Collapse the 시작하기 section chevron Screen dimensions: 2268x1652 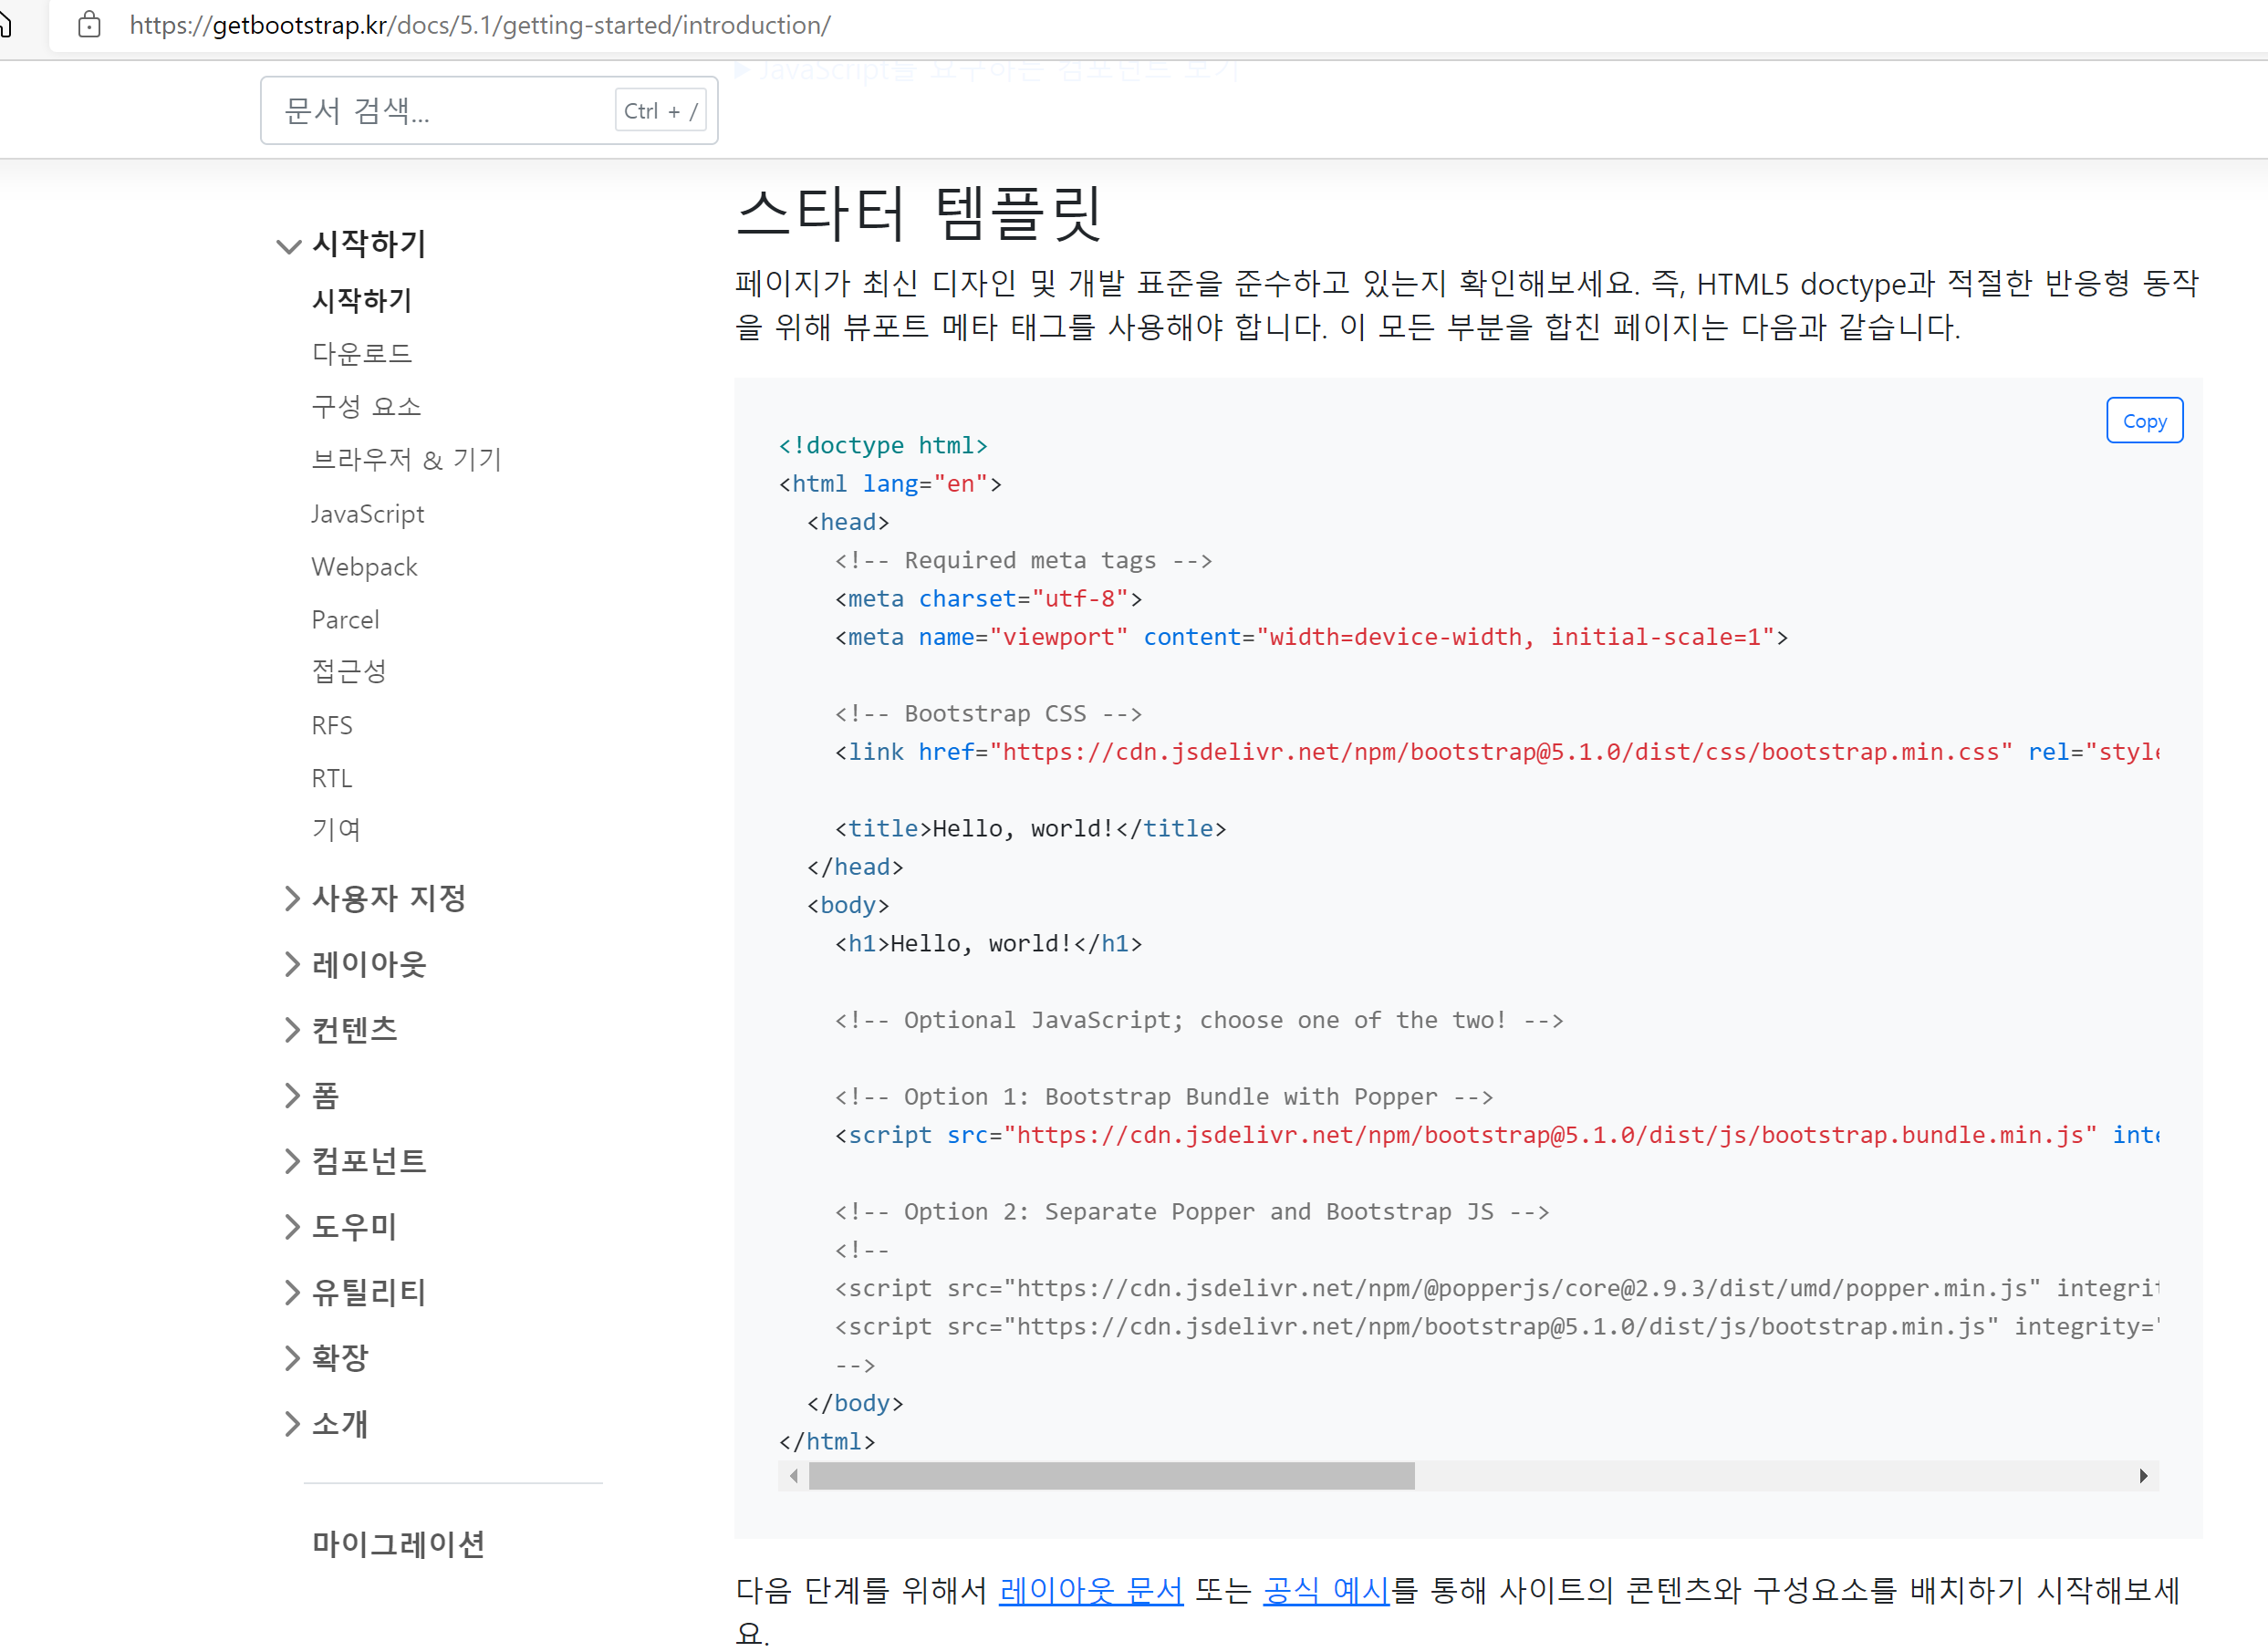[x=288, y=245]
